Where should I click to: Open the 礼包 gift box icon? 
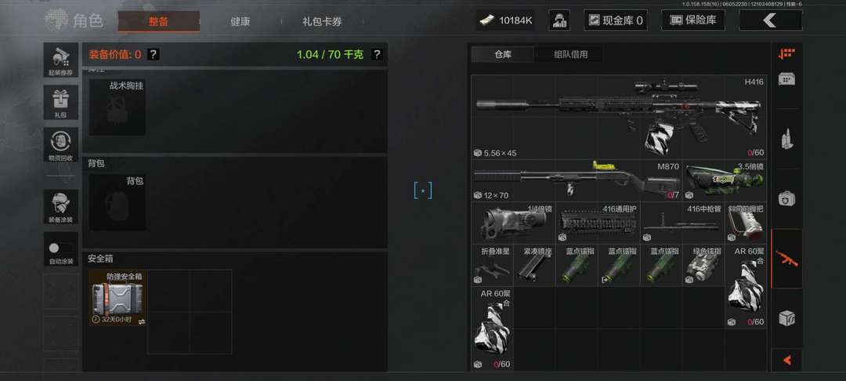(x=61, y=102)
